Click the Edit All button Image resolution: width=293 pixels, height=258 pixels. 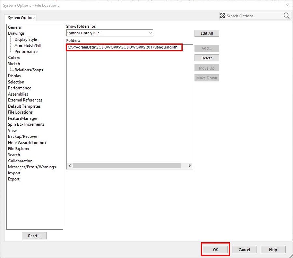pyautogui.click(x=207, y=33)
